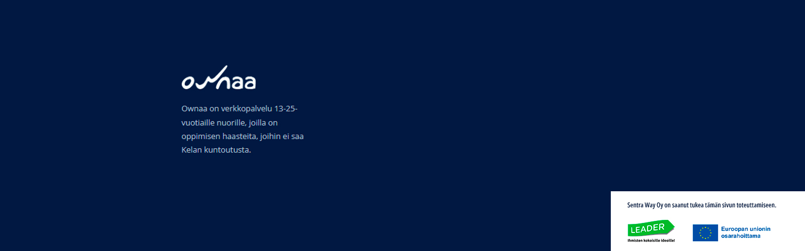Click the 'Kelan kuntoutusta.' text line
Image resolution: width=805 pixels, height=251 pixels.
click(216, 150)
